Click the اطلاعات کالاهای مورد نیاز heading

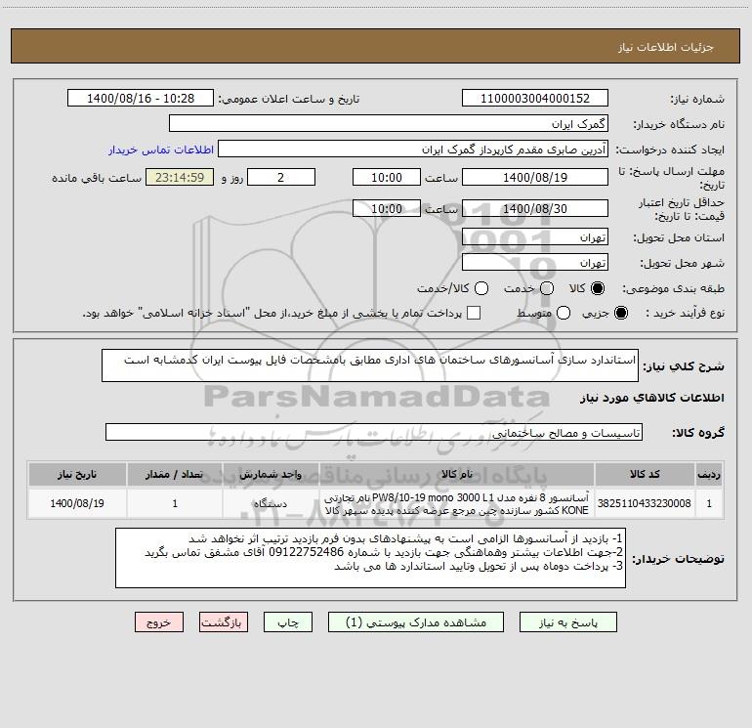[652, 398]
